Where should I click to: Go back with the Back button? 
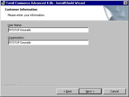pyautogui.click(x=68, y=91)
